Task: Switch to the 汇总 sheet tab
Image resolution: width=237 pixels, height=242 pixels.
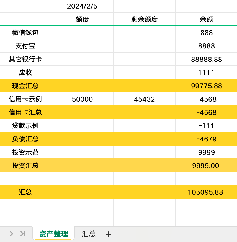Action: pos(88,234)
